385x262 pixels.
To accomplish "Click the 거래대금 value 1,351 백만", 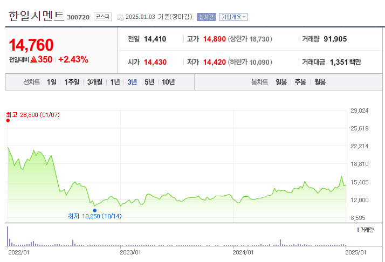I will click(345, 62).
